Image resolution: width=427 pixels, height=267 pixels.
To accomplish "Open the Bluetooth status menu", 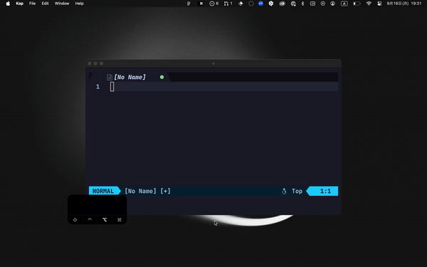I will (x=302, y=4).
